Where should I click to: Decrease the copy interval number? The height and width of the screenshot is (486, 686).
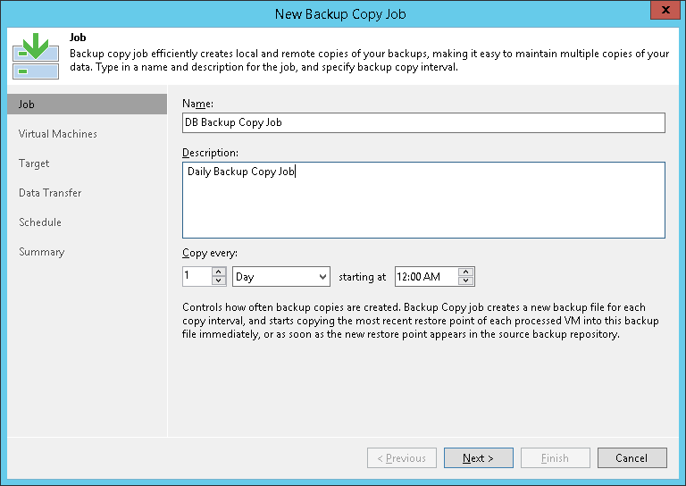coord(219,281)
